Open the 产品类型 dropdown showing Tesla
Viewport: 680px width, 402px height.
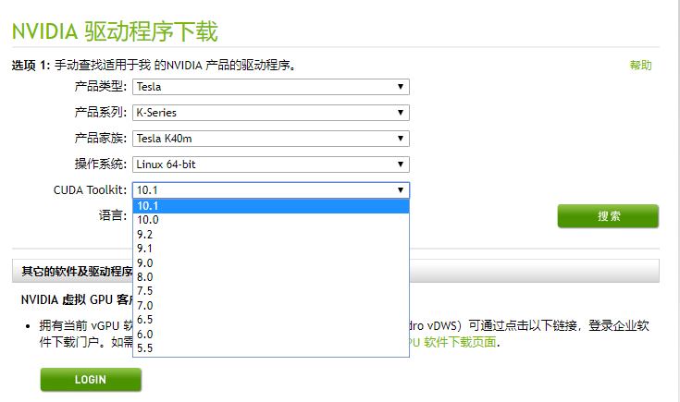point(270,87)
